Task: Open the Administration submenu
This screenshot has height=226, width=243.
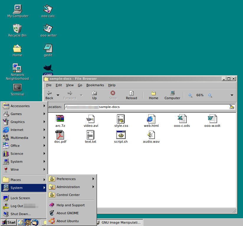Action: pos(72,187)
